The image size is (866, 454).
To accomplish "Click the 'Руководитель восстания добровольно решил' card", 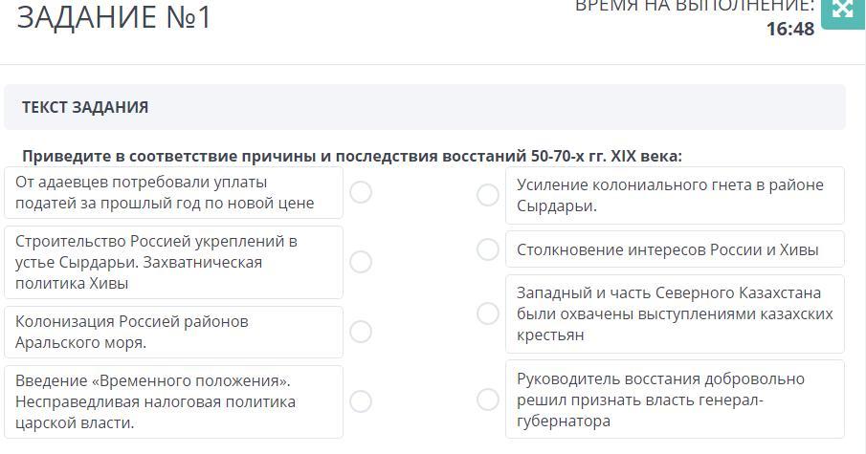I will pos(675,400).
